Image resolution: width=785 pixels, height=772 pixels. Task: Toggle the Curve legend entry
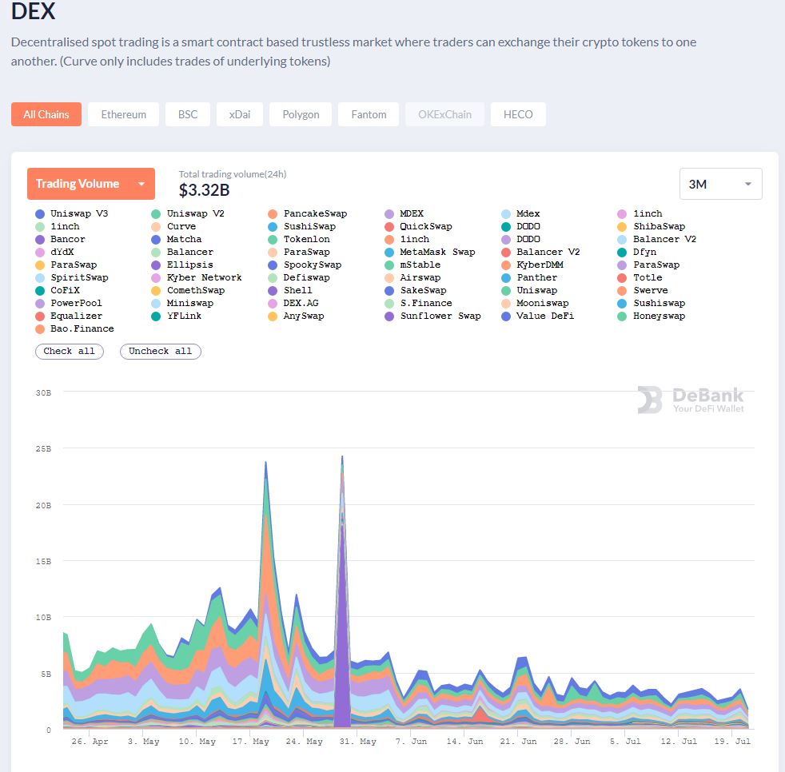click(x=173, y=227)
